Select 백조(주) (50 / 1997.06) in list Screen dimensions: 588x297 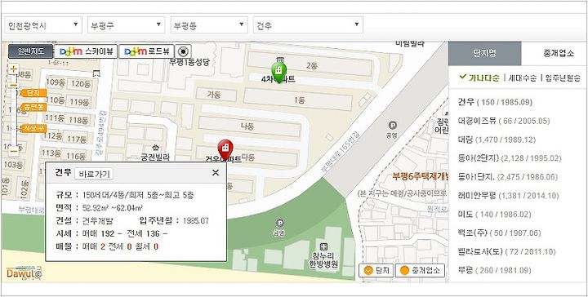(500, 233)
